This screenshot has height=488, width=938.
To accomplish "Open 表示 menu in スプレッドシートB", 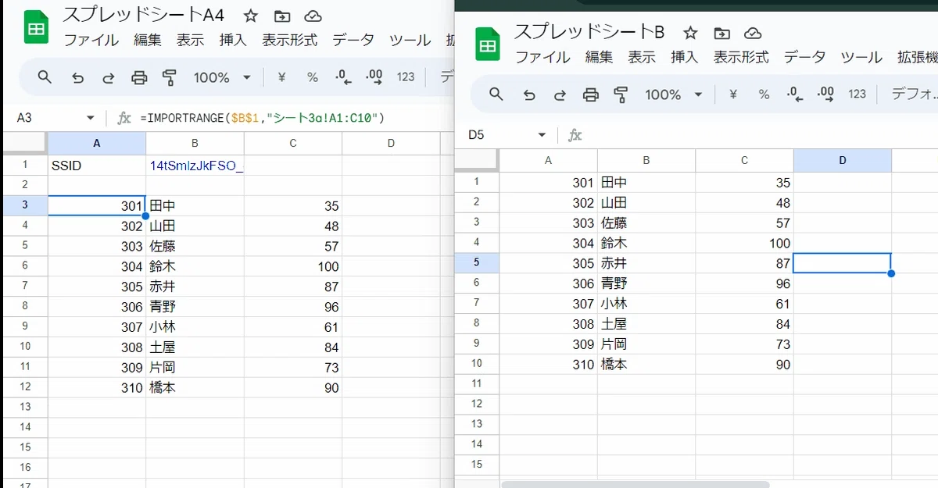I will point(642,57).
